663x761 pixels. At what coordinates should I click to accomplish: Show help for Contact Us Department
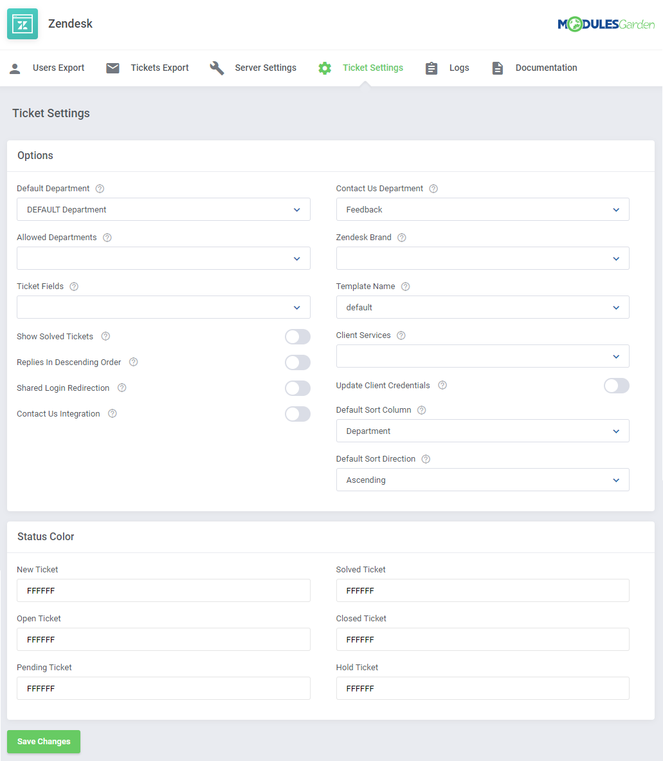pyautogui.click(x=434, y=189)
